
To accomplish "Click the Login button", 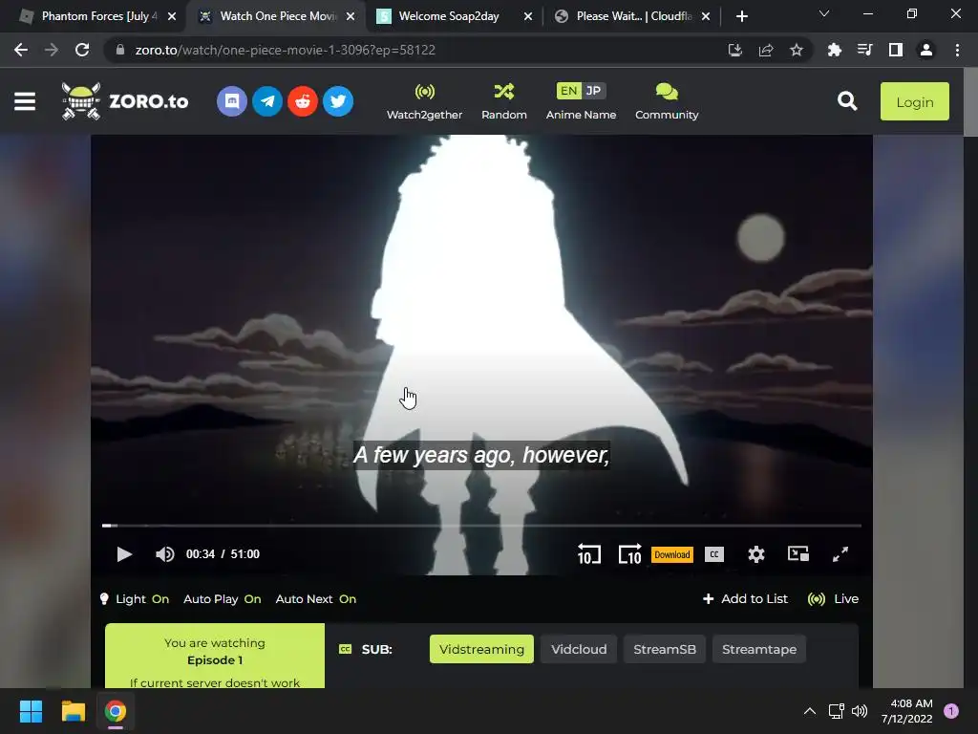I will point(914,101).
